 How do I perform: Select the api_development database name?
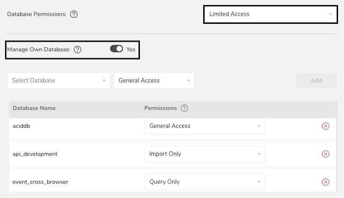click(35, 154)
